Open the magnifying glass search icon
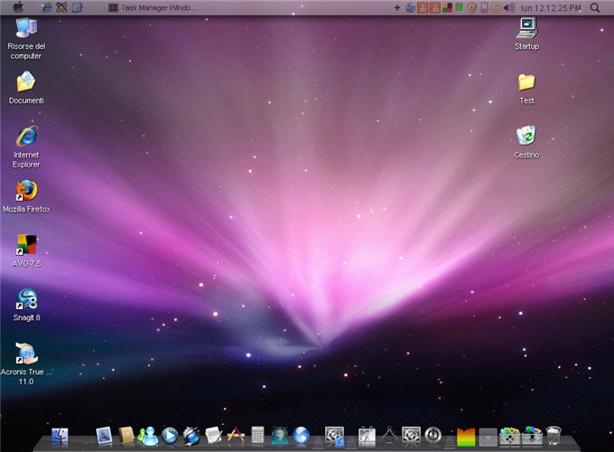614x452 pixels. (x=594, y=7)
